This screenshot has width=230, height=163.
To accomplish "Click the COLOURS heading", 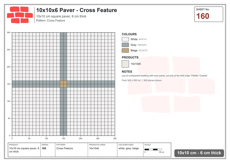I will tap(129, 34).
